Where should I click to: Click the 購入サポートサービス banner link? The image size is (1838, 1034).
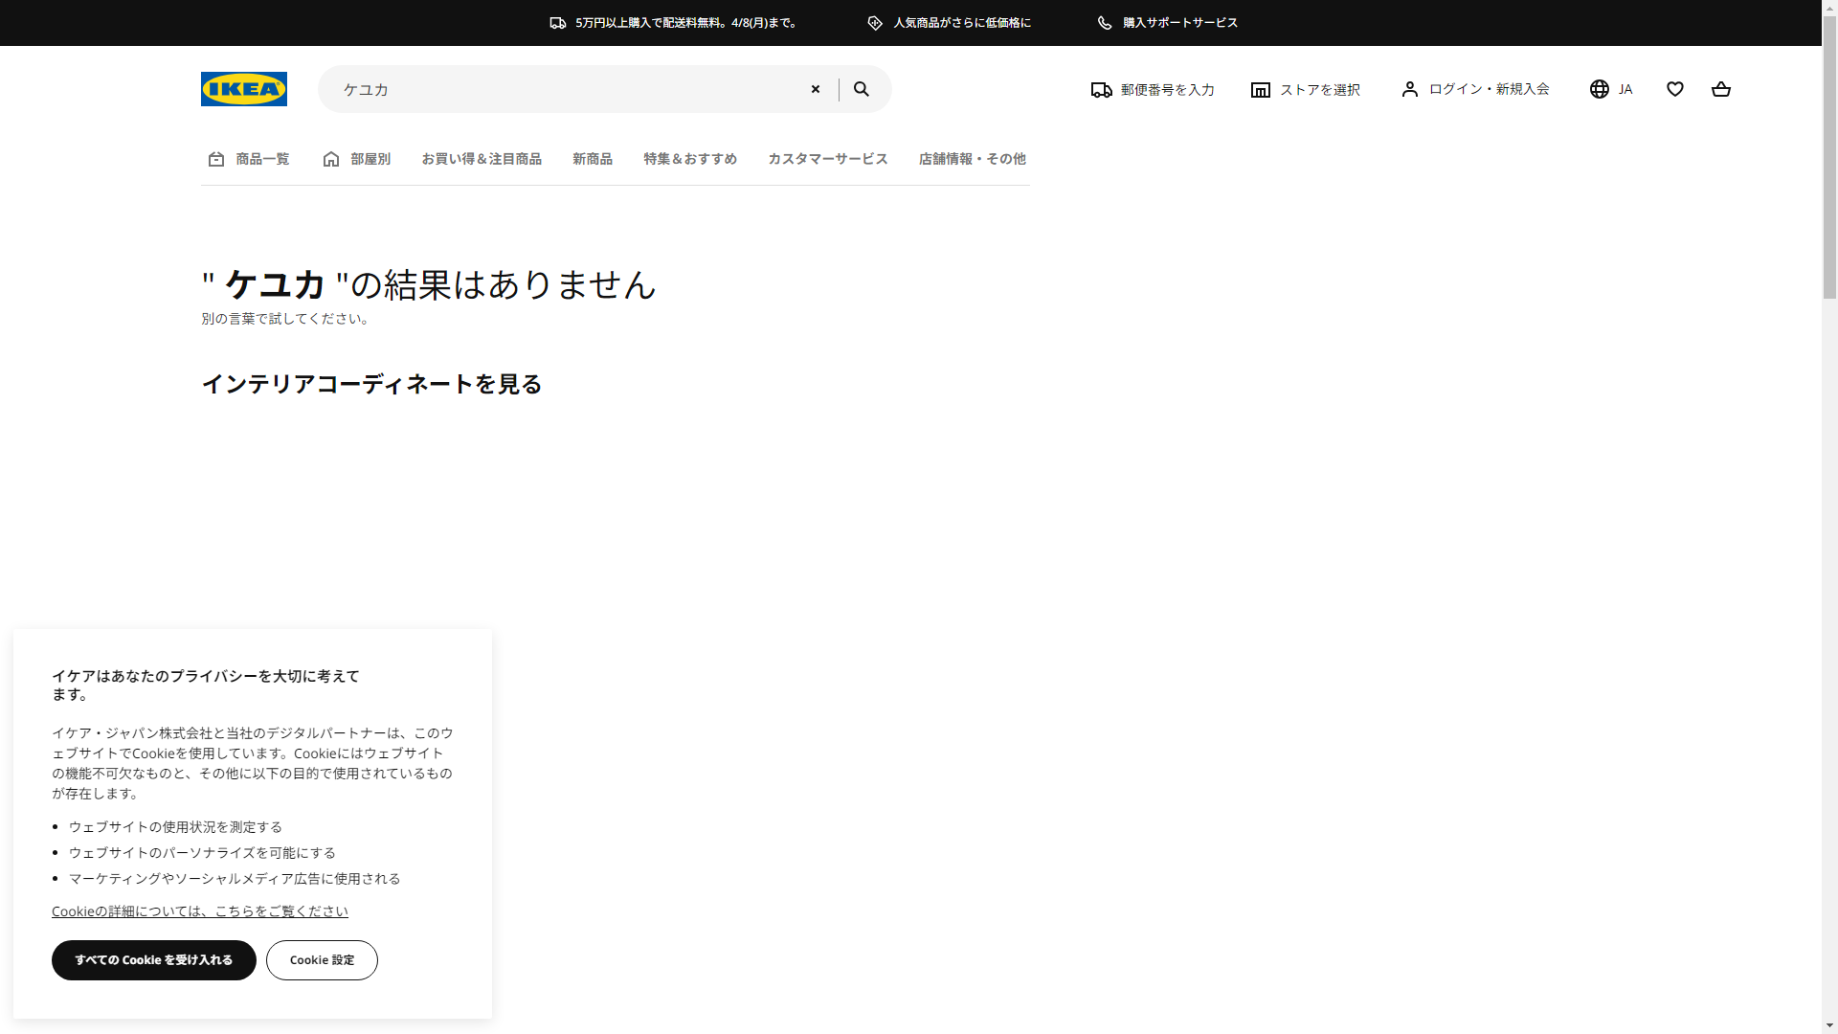coord(1179,23)
